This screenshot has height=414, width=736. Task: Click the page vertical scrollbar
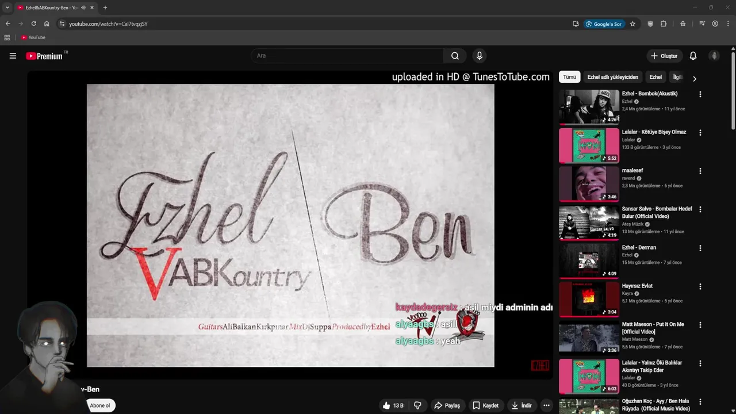click(733, 91)
